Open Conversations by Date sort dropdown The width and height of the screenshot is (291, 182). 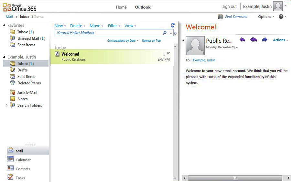pos(123,41)
